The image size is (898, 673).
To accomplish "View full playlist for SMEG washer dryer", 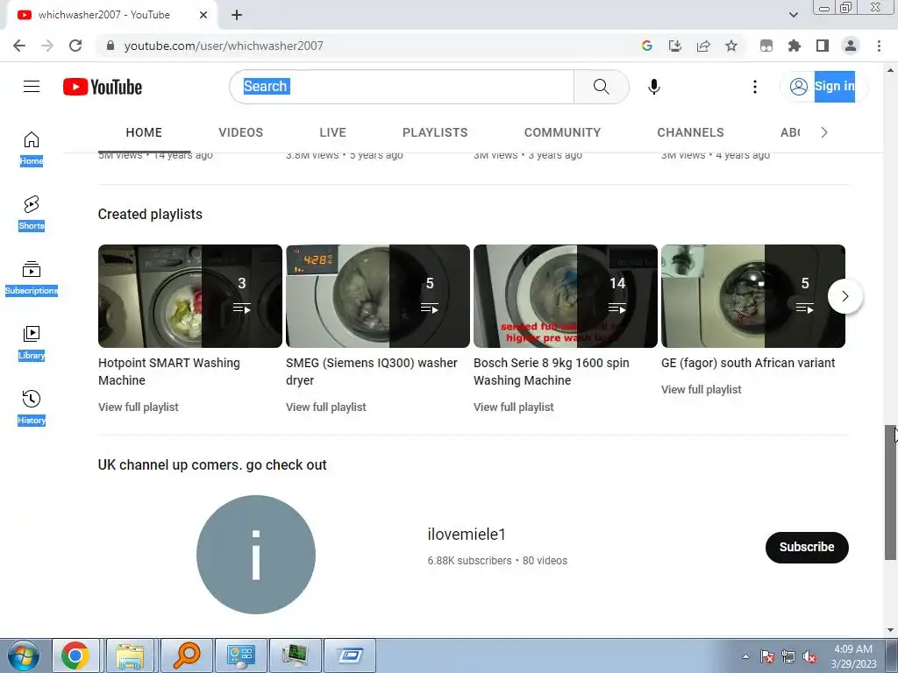I will pos(326,407).
